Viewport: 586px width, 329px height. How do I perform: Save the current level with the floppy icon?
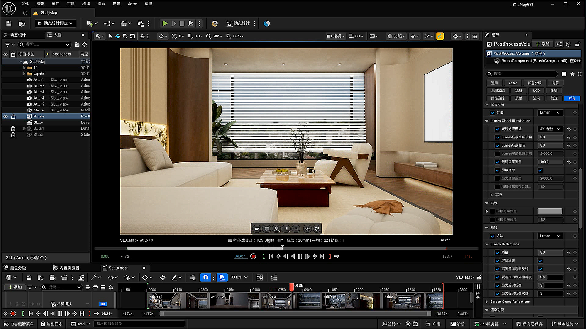coord(8,23)
